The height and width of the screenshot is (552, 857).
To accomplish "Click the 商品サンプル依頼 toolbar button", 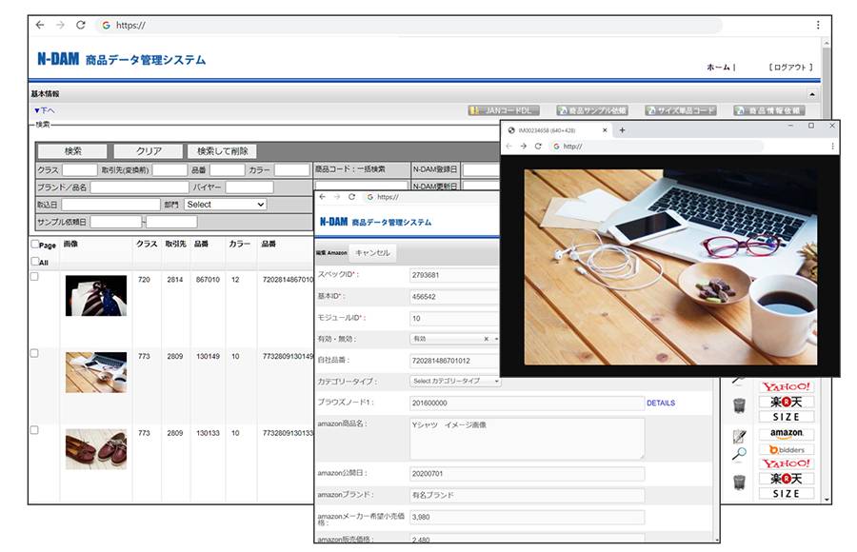I will 591,110.
